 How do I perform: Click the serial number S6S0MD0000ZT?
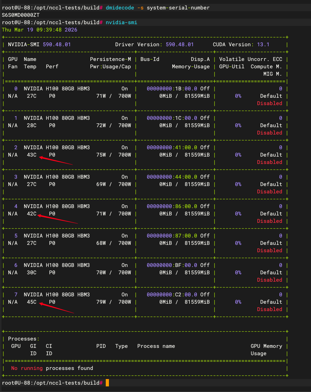coord(21,15)
